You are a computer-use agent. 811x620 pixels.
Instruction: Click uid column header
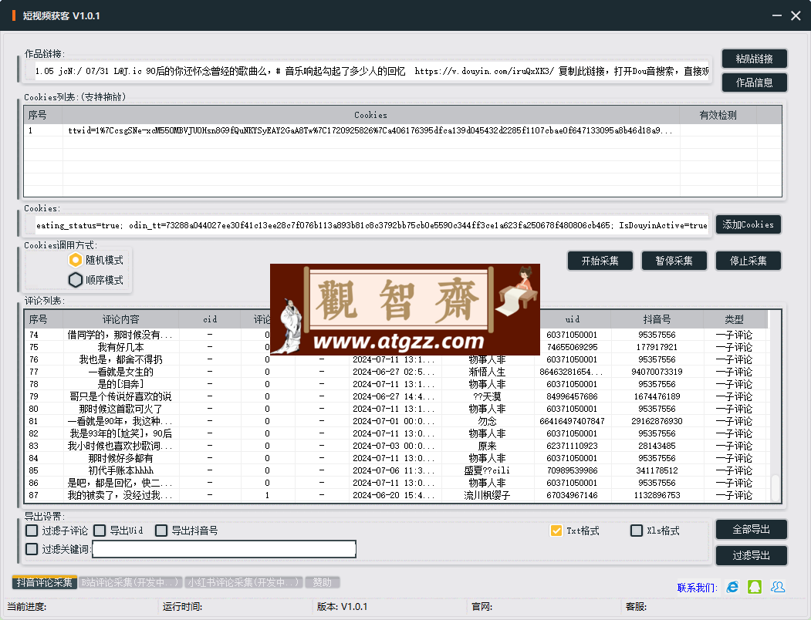[x=572, y=319]
